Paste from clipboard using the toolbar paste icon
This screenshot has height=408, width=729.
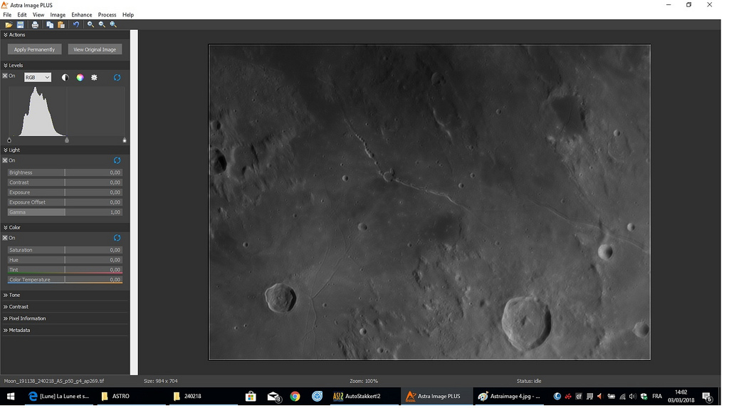61,25
